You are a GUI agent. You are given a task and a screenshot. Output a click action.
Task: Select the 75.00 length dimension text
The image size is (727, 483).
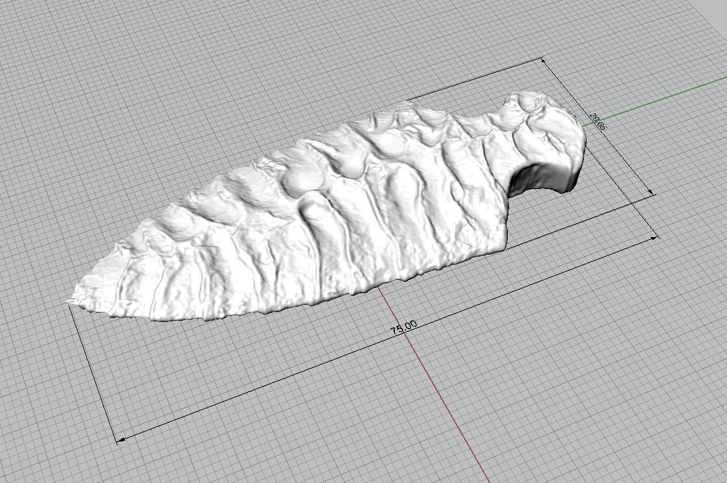(404, 327)
